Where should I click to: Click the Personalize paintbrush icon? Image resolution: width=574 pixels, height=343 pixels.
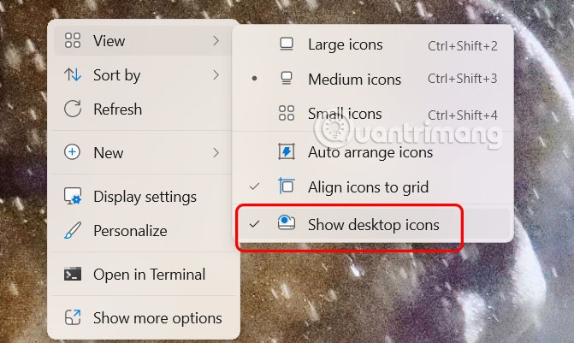(x=73, y=231)
